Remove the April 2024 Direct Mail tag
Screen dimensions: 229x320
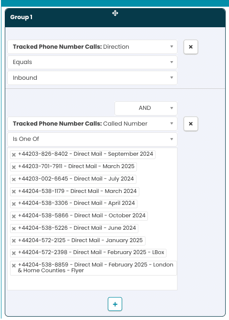coord(14,204)
